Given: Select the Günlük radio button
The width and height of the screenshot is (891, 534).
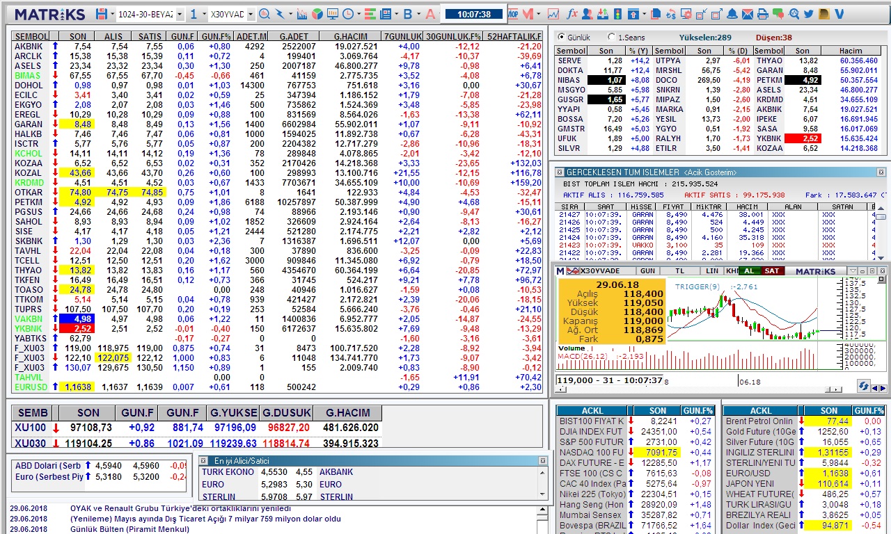Looking at the screenshot, I should (x=560, y=37).
